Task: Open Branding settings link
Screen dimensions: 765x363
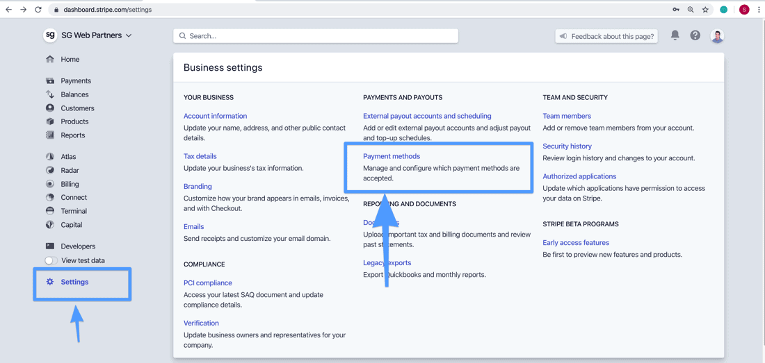Action: point(198,187)
